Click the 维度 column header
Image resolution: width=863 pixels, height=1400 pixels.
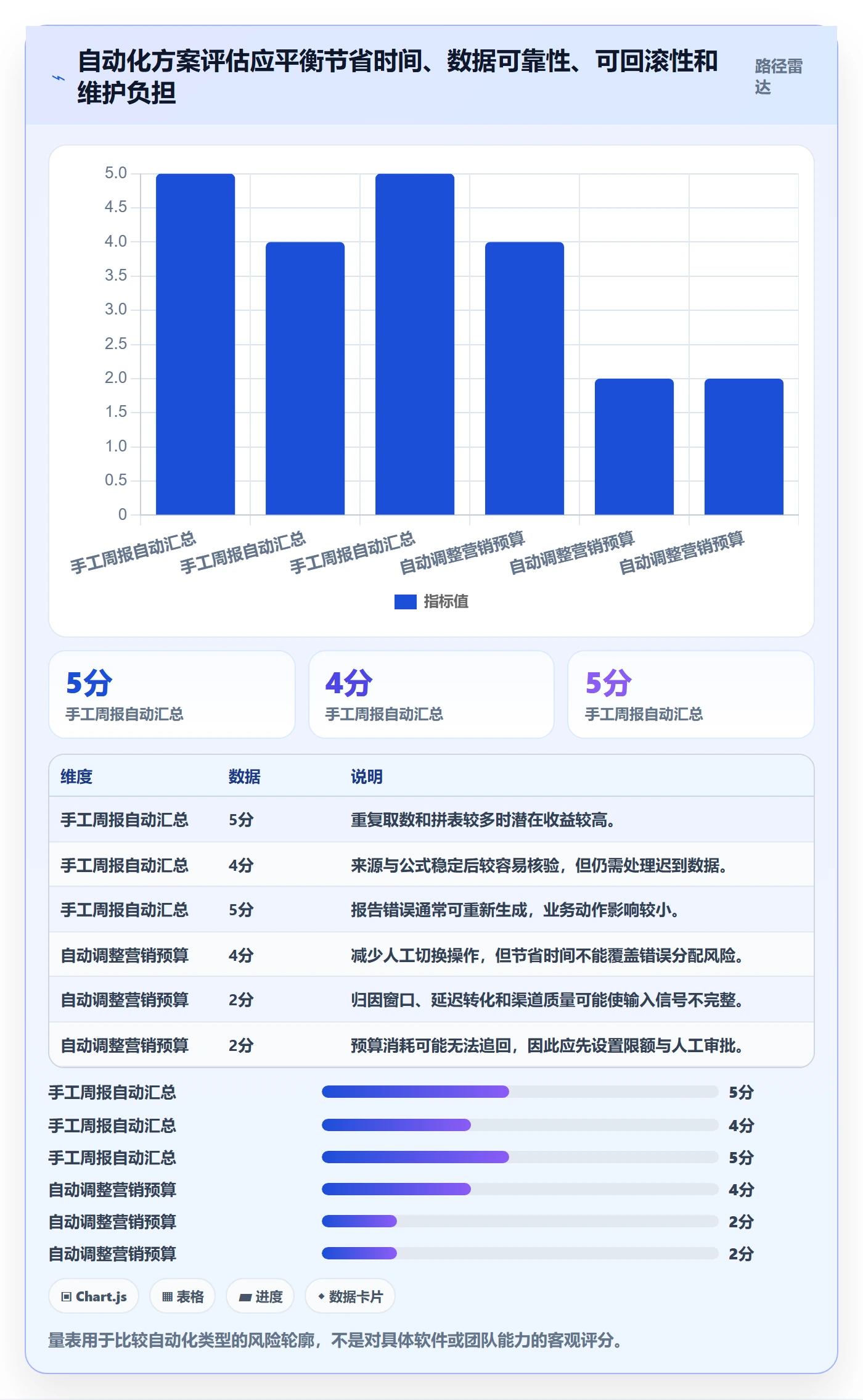pos(76,776)
